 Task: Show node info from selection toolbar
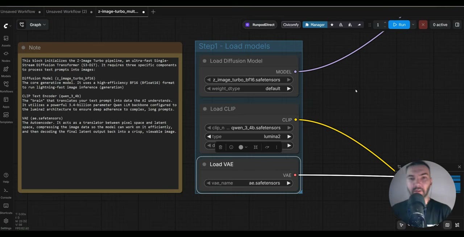[x=231, y=147]
